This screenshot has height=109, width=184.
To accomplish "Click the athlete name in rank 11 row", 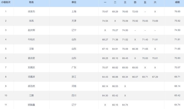I will coord(31,105).
